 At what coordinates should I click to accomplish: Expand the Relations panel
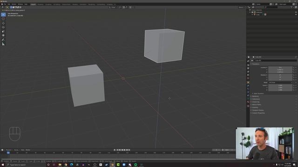(255, 96)
